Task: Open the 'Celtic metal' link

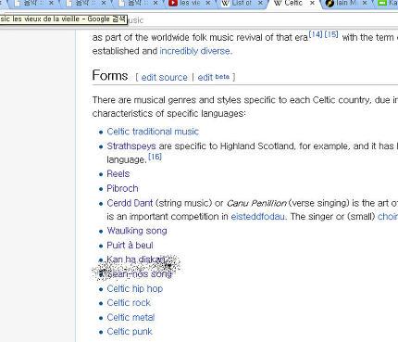Action: pyautogui.click(x=131, y=317)
